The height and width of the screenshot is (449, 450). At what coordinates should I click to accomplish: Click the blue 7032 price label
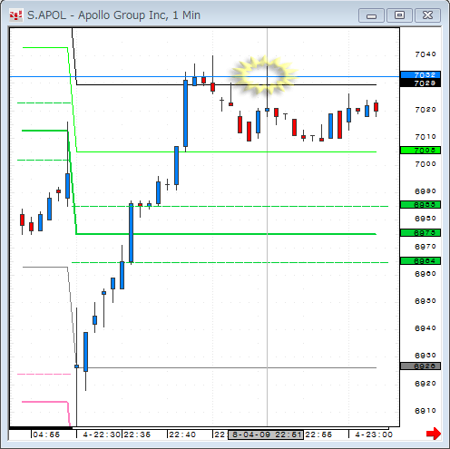click(420, 74)
